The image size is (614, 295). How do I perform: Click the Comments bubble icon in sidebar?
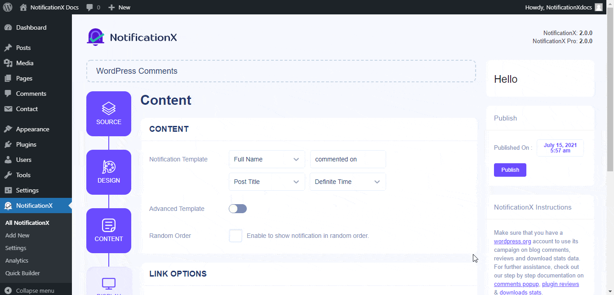(8, 94)
